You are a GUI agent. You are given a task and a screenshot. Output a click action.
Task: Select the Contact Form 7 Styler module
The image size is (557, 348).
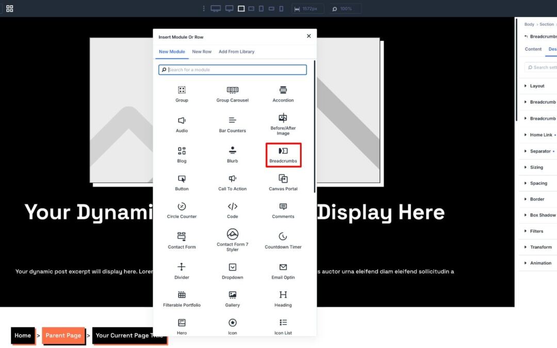tap(232, 240)
